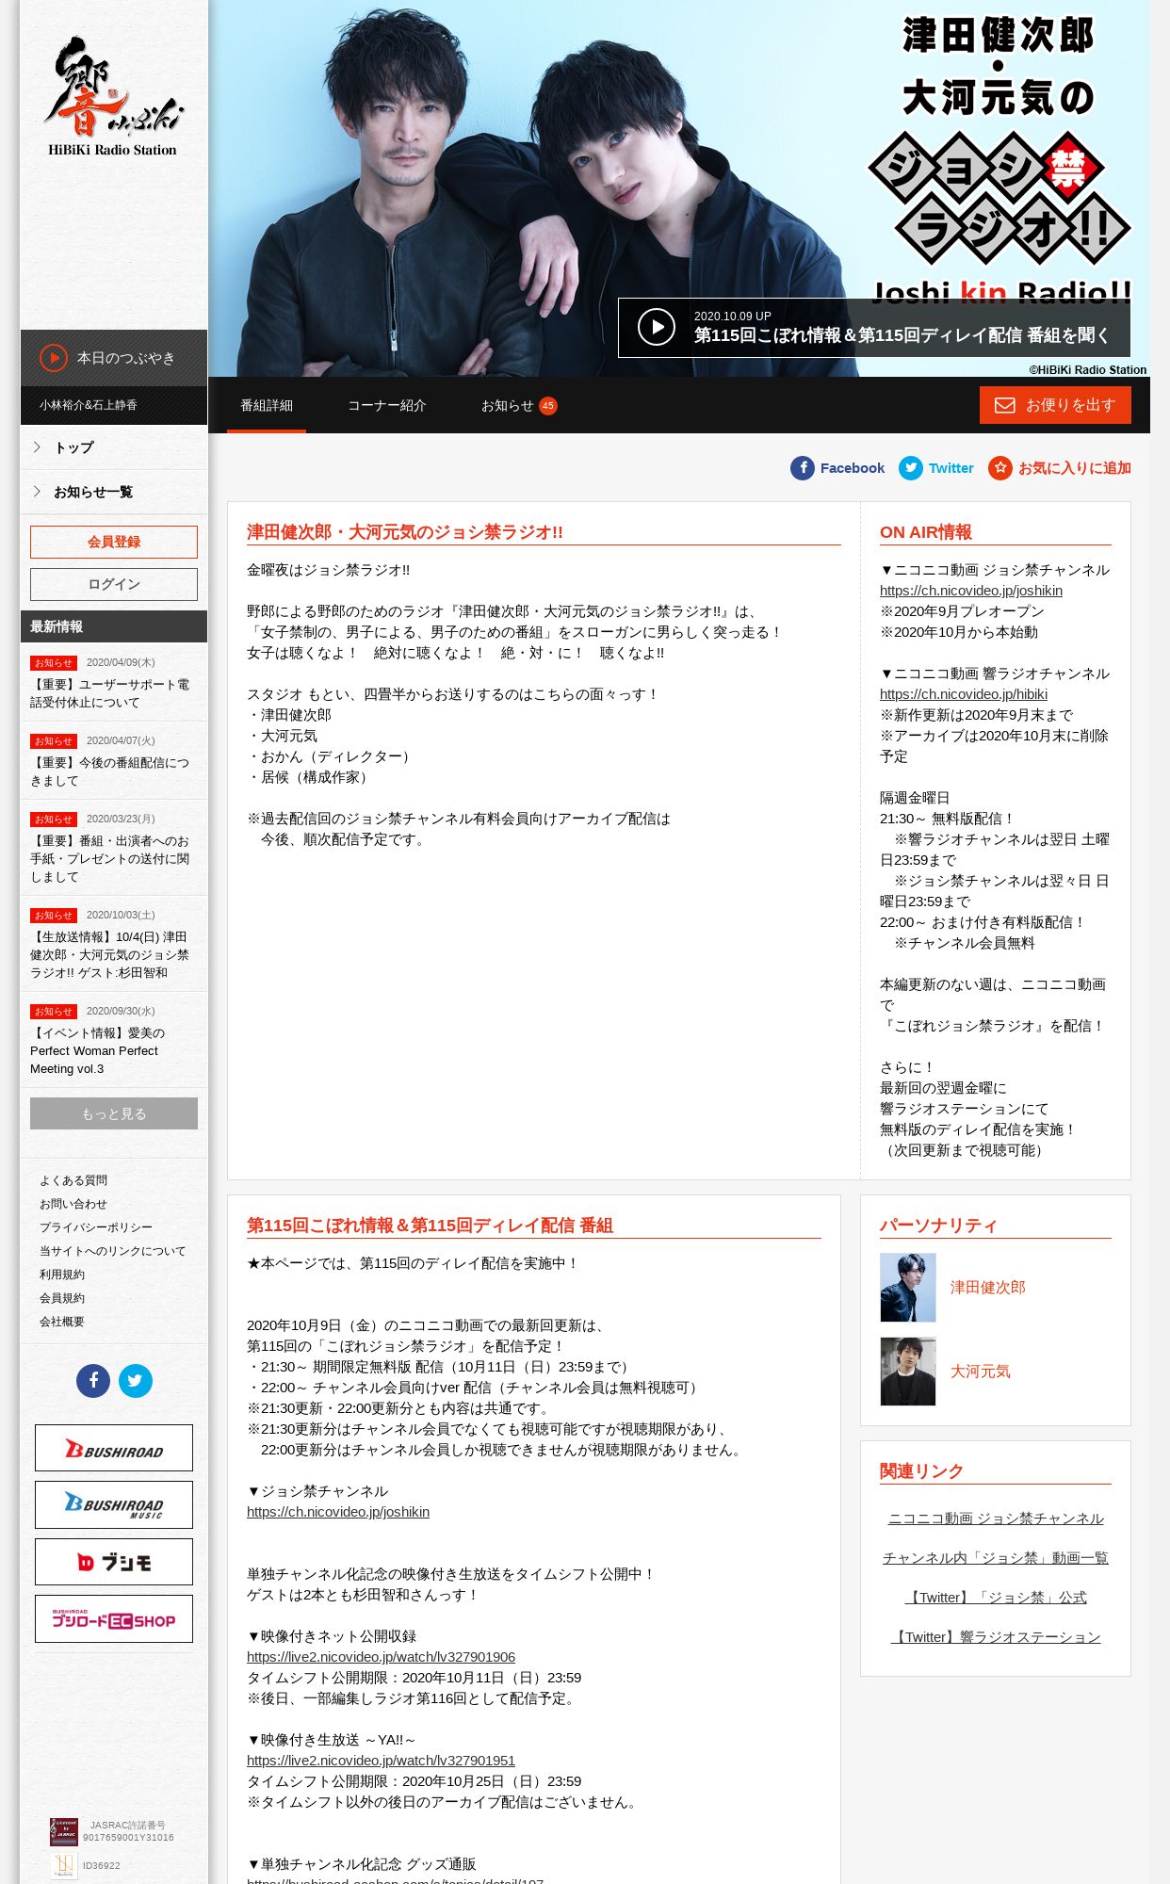Open the お知らせ tab with badge 45
The height and width of the screenshot is (1884, 1170).
[519, 405]
